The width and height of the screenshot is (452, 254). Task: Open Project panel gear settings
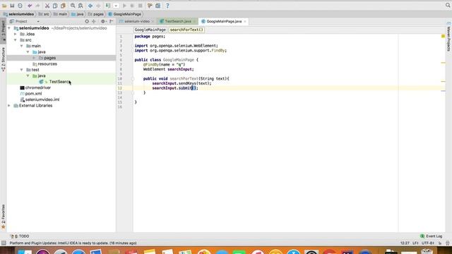(103, 21)
